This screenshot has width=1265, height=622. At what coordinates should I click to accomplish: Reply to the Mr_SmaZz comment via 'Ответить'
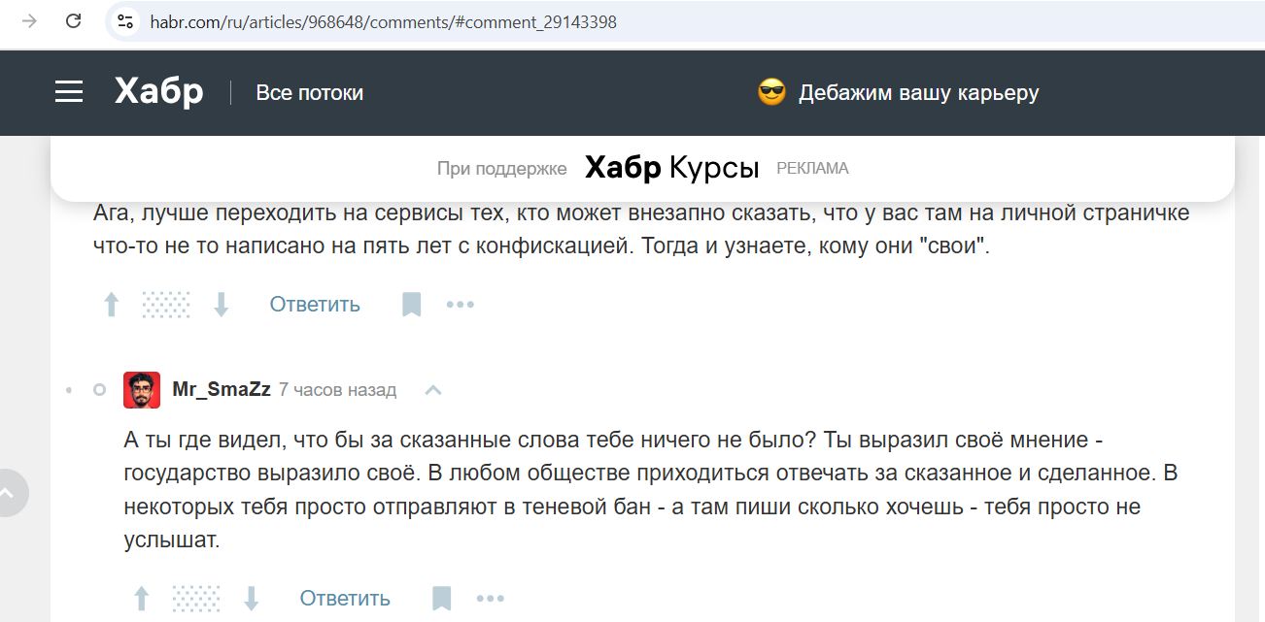(x=345, y=598)
